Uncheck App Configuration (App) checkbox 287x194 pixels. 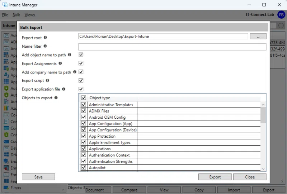point(84,123)
